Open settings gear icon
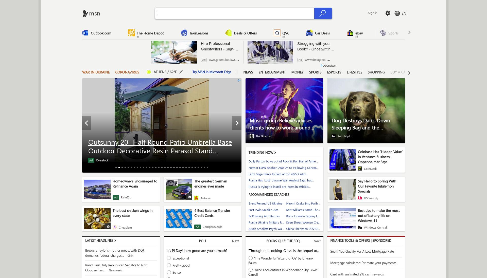 pyautogui.click(x=388, y=13)
